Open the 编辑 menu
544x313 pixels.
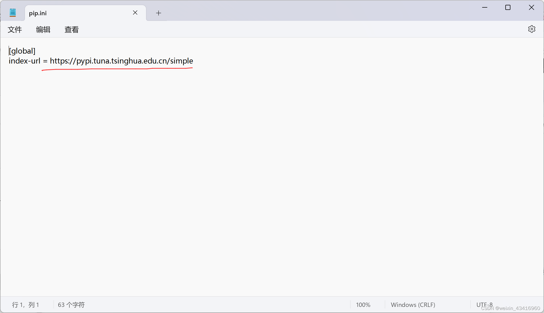pos(43,30)
